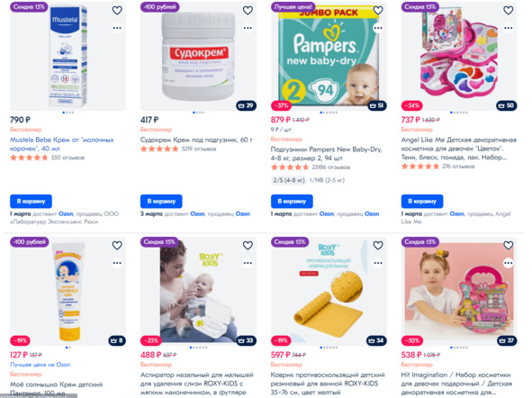This screenshot has height=398, width=532.
Task: Open the Angel Like Me cosmetics product image
Action: pyautogui.click(x=459, y=56)
